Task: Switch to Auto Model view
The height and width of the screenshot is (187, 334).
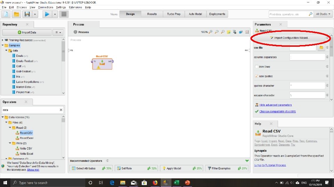Action: [195, 14]
